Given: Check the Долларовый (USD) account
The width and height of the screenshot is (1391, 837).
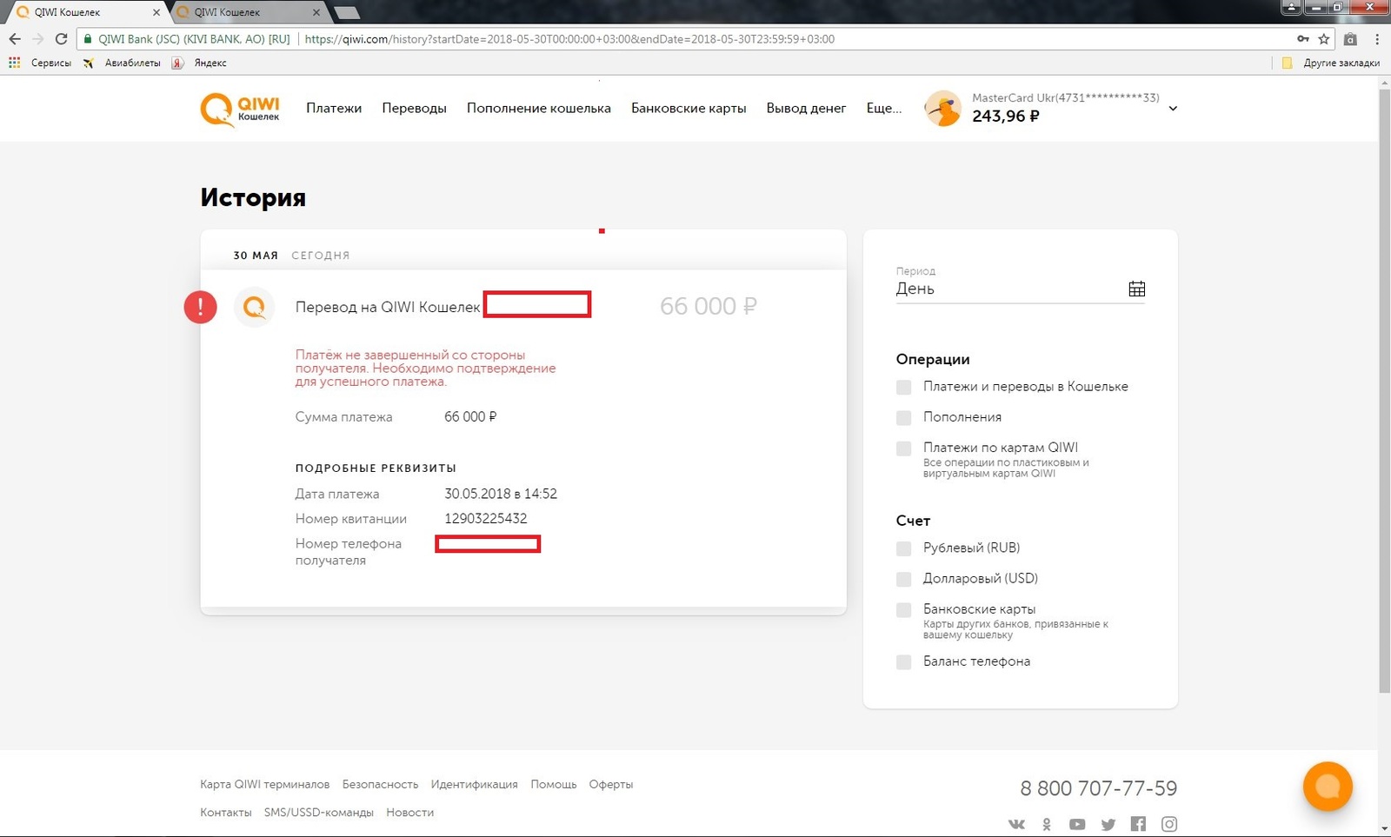Looking at the screenshot, I should coord(904,579).
